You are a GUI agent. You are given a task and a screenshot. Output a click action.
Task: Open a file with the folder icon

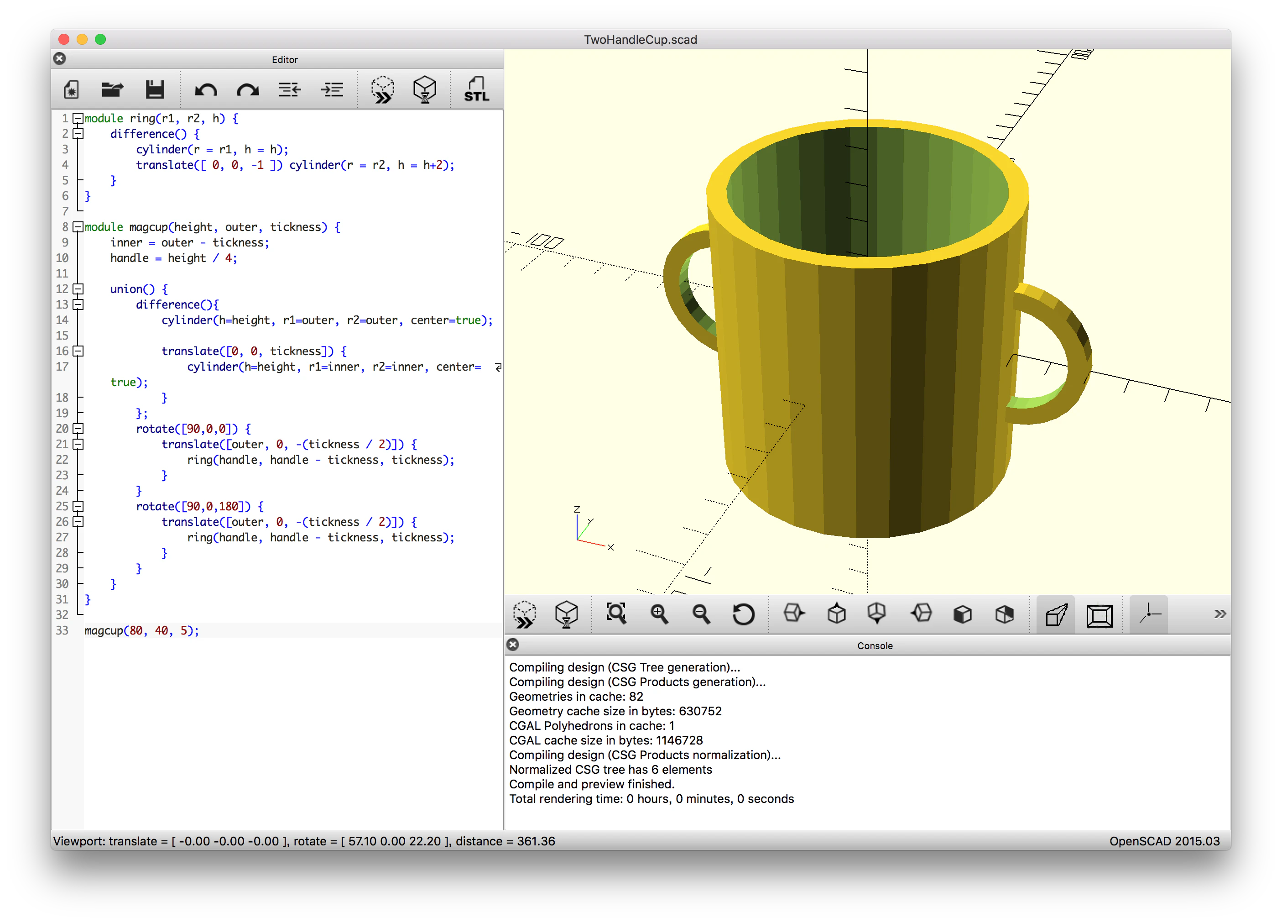point(113,89)
